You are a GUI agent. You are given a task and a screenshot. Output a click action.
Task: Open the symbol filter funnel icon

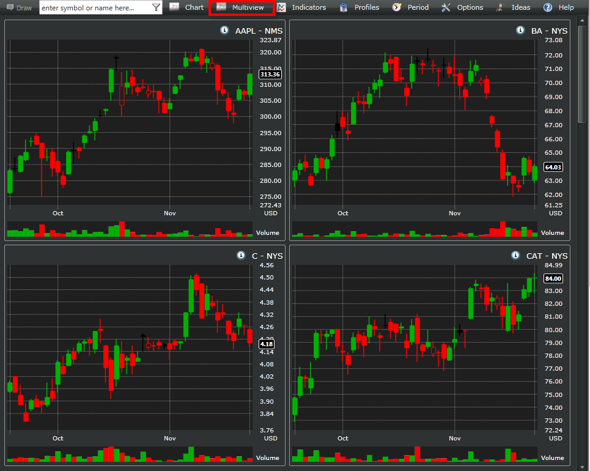click(156, 7)
